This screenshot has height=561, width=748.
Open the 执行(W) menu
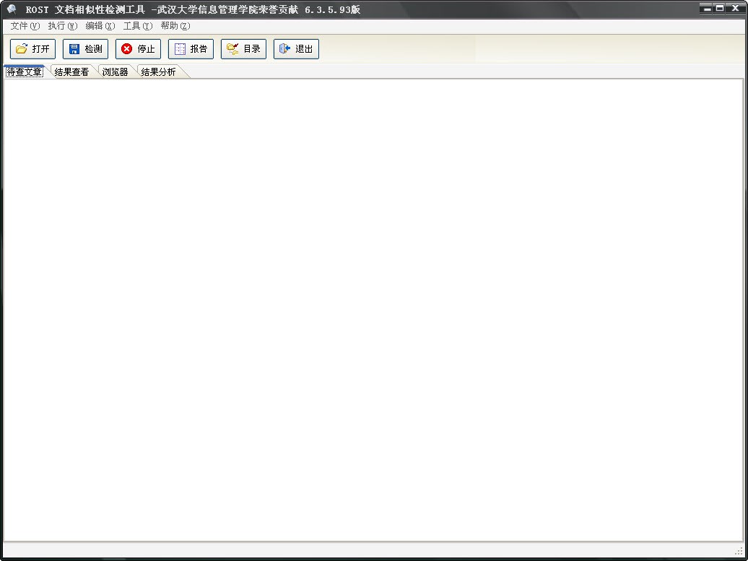(x=63, y=26)
